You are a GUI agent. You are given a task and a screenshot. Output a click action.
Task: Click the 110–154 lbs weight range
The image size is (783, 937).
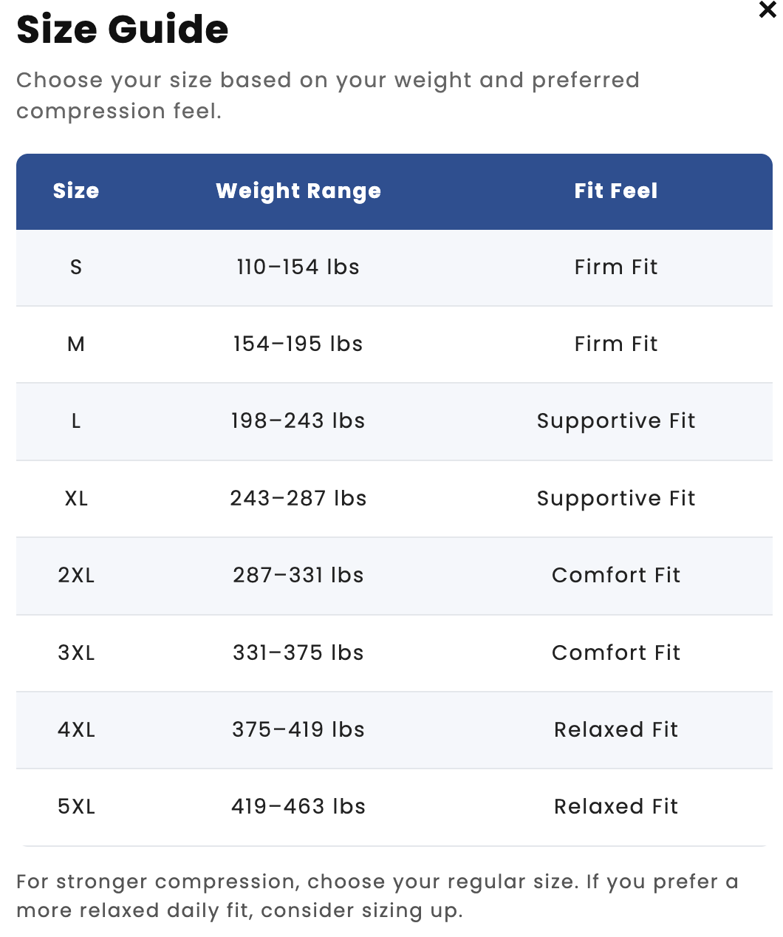pyautogui.click(x=298, y=267)
